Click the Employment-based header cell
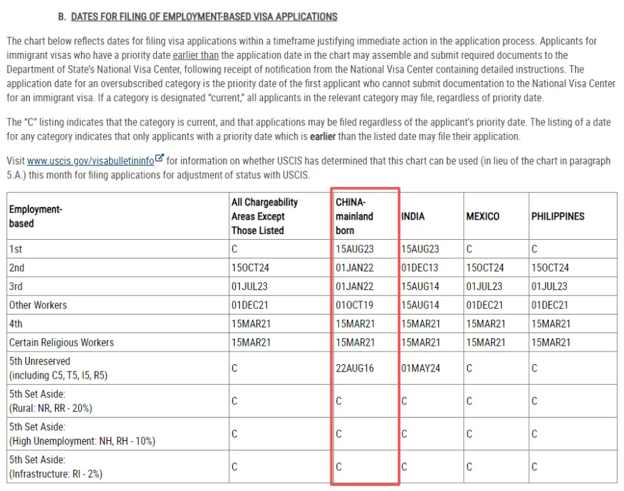 (35, 216)
